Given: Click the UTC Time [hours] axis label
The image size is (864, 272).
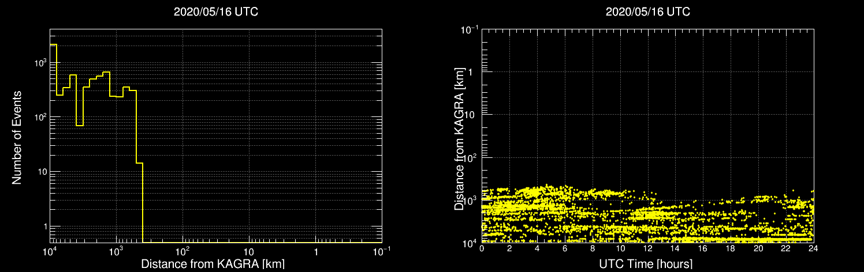Looking at the screenshot, I should tap(647, 264).
